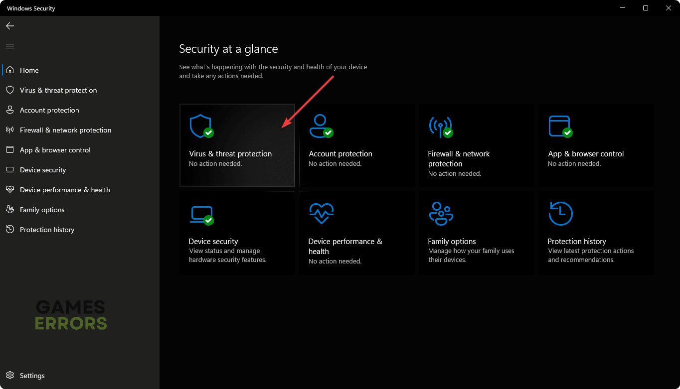This screenshot has width=680, height=389.
Task: Select Home in the sidebar
Action: 29,70
